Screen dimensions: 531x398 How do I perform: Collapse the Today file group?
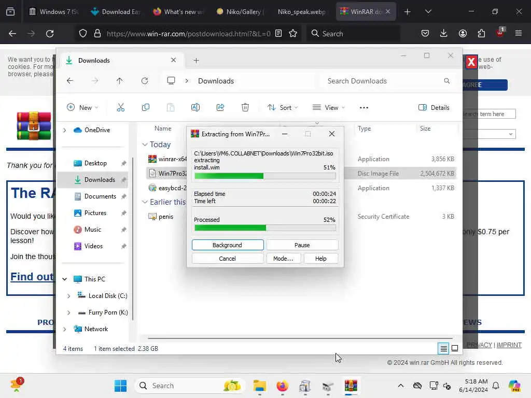tap(145, 145)
